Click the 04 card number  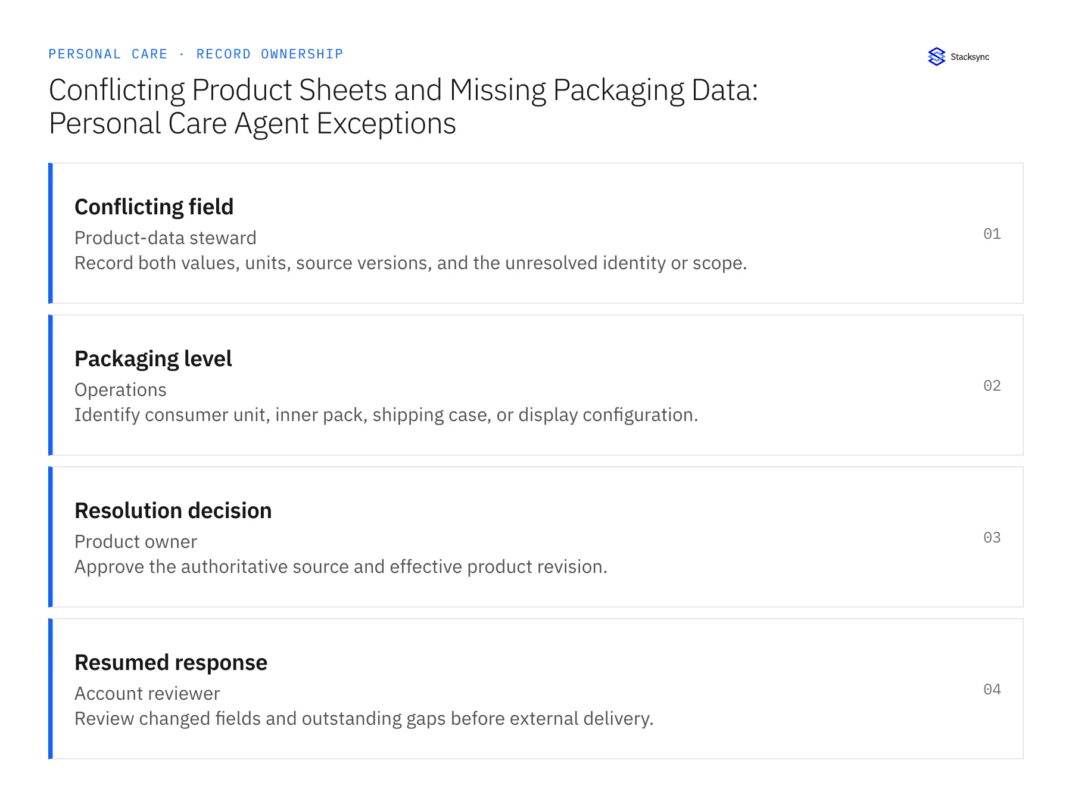point(992,689)
